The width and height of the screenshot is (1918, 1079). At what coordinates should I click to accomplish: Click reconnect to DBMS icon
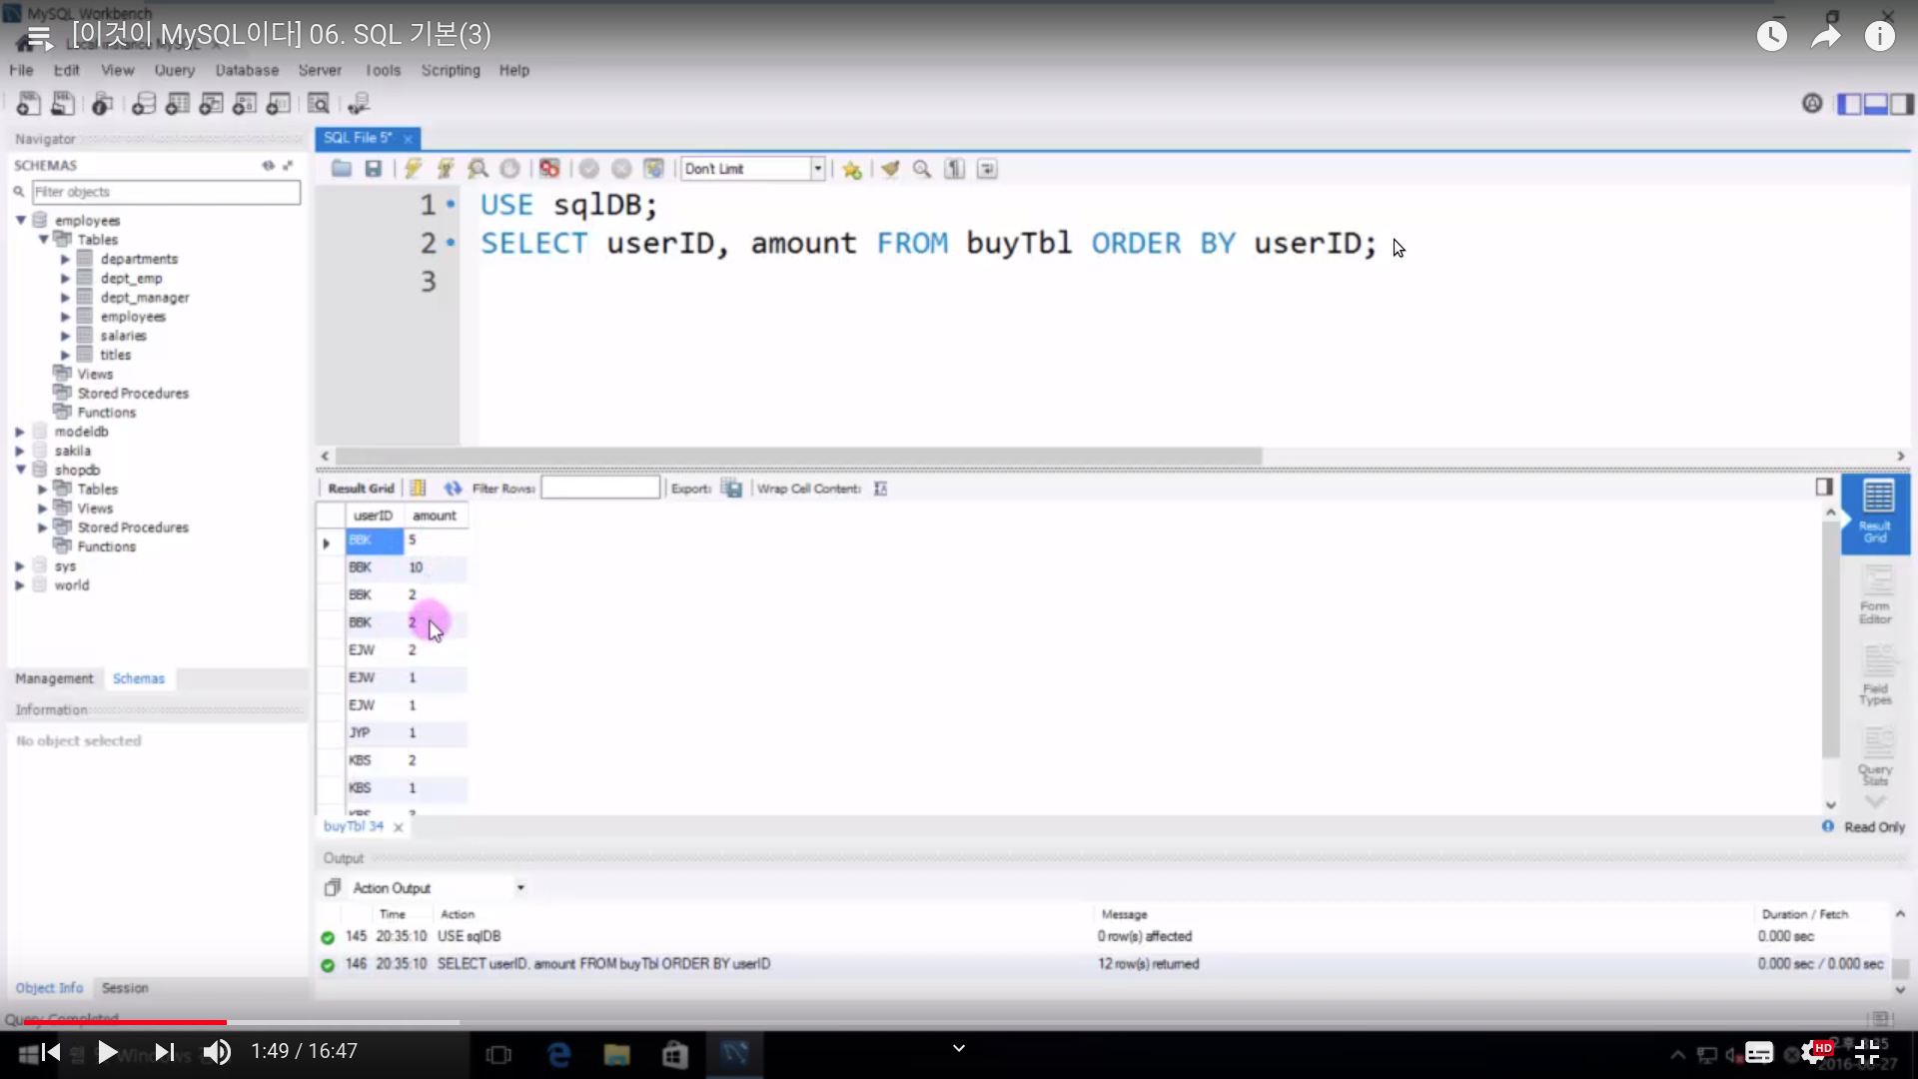359,103
